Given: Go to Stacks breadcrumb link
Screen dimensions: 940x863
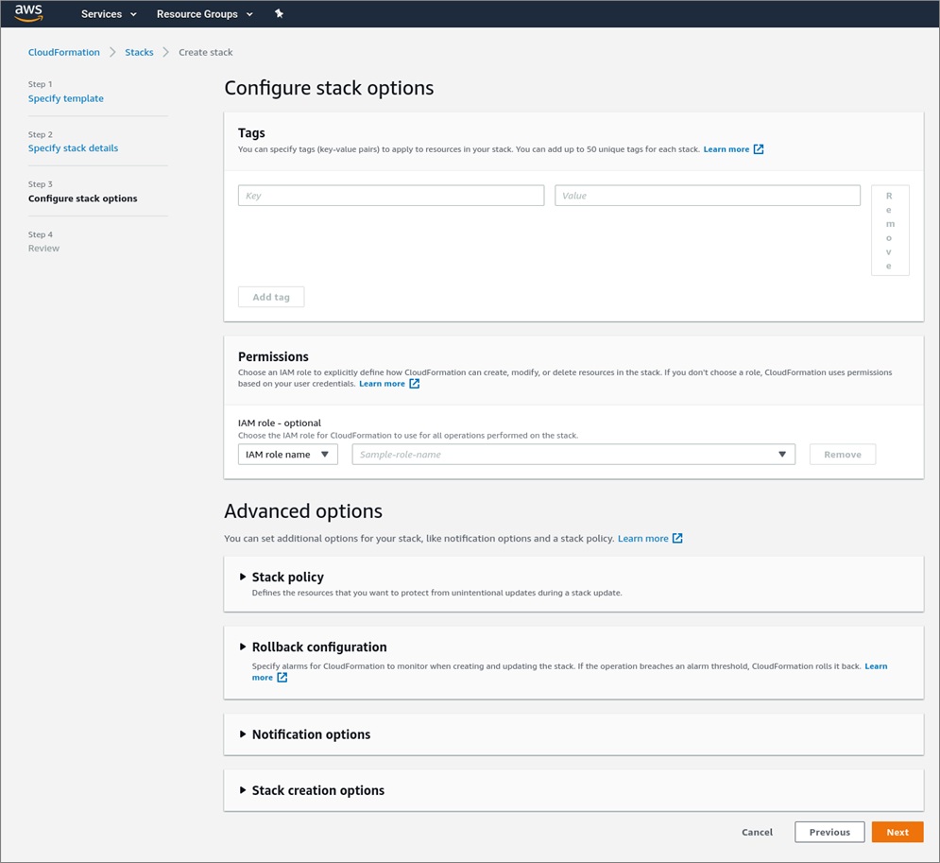Looking at the screenshot, I should coord(139,52).
